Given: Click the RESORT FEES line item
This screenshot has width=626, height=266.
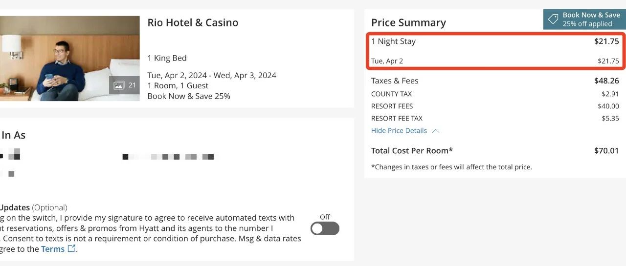Looking at the screenshot, I should pos(392,106).
